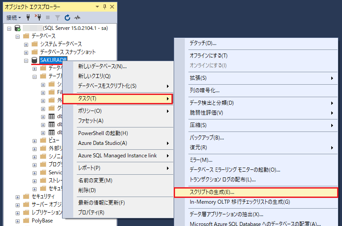The height and width of the screenshot is (226, 342).
Task: Click the SQL Server instance icon
Action: click(17, 28)
